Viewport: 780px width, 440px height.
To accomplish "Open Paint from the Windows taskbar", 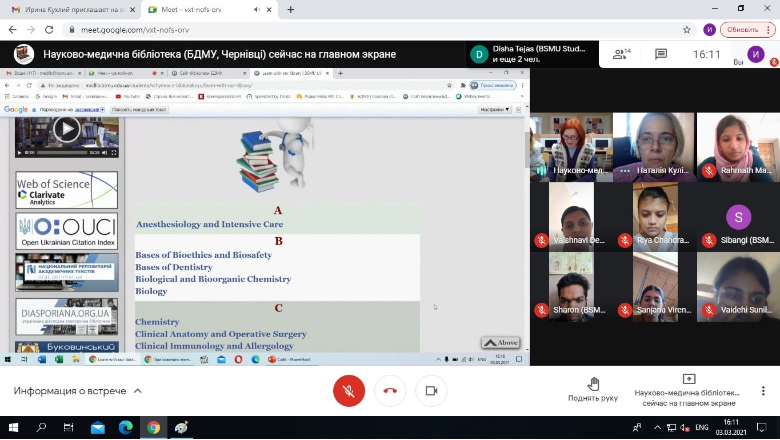I will [x=181, y=427].
